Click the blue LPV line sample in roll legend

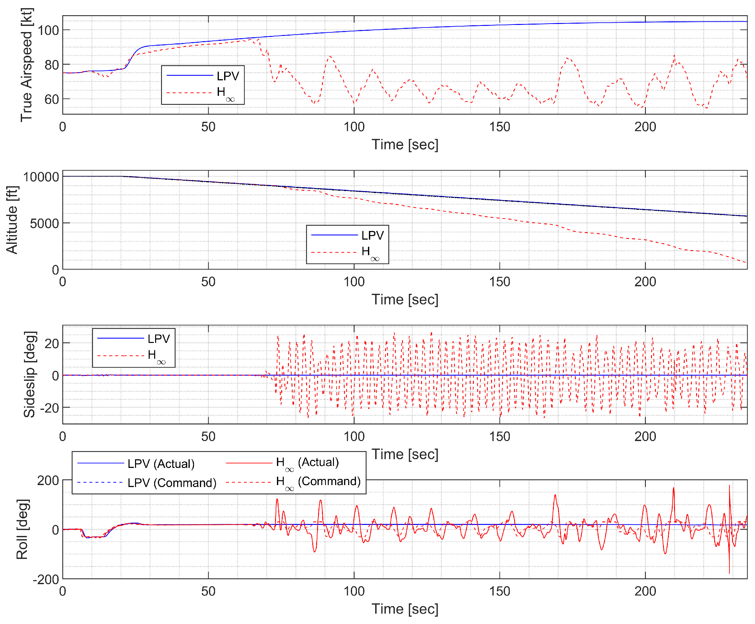(x=101, y=463)
